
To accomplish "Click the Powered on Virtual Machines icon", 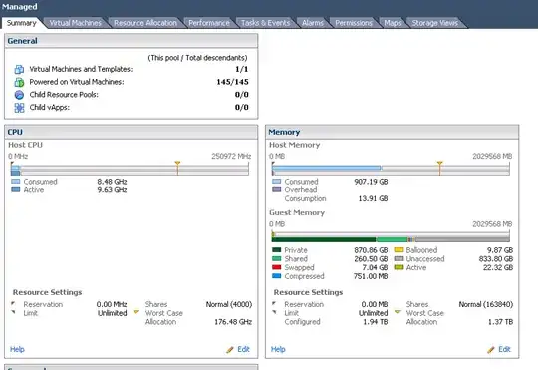I will [x=19, y=82].
